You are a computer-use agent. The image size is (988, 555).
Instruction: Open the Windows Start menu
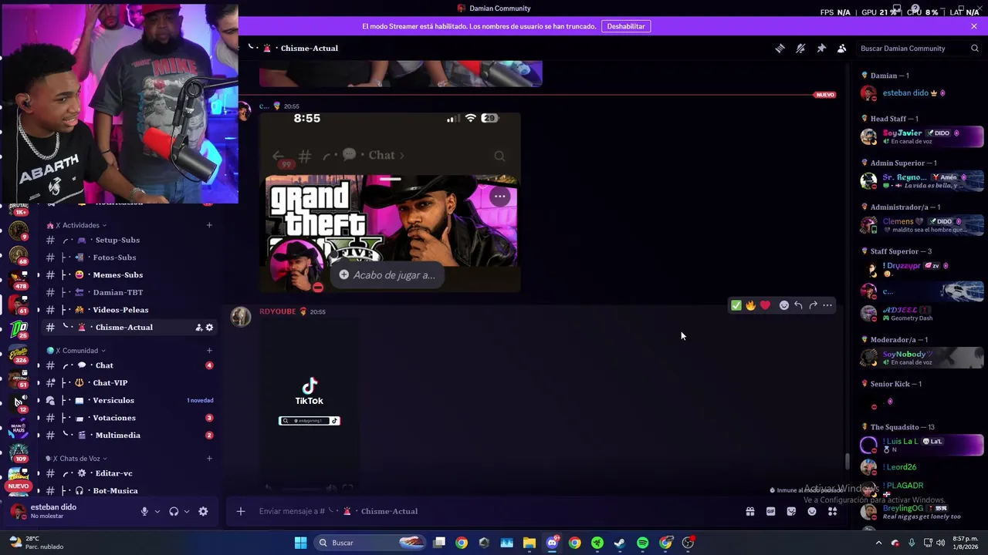coord(300,543)
